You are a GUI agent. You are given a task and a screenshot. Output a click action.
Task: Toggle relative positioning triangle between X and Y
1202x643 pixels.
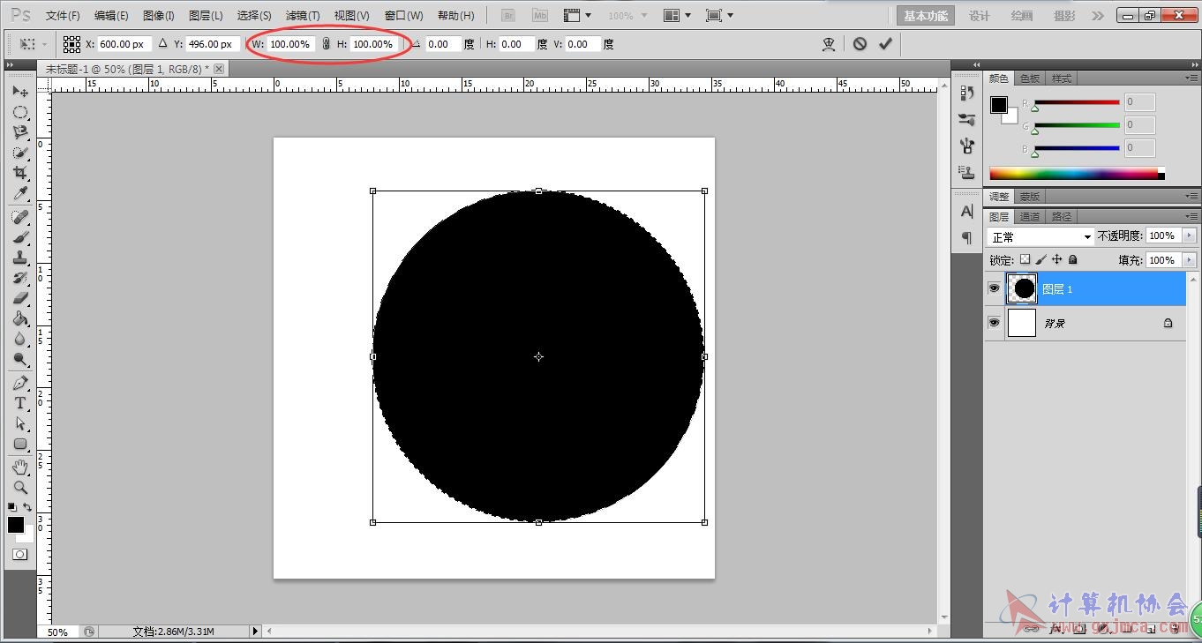[162, 43]
